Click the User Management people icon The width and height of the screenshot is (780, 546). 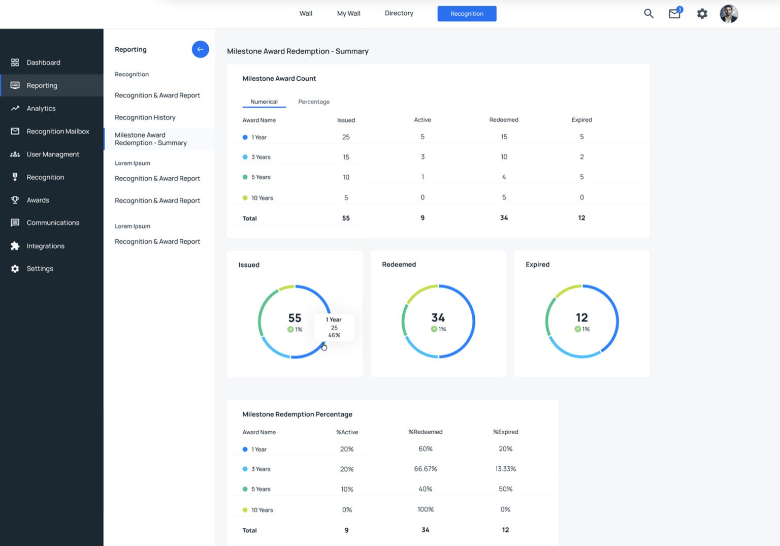15,154
